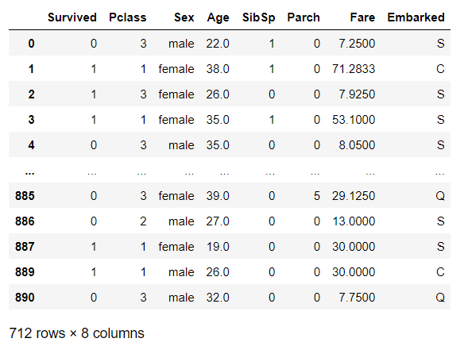Click the Survived column header

point(72,17)
